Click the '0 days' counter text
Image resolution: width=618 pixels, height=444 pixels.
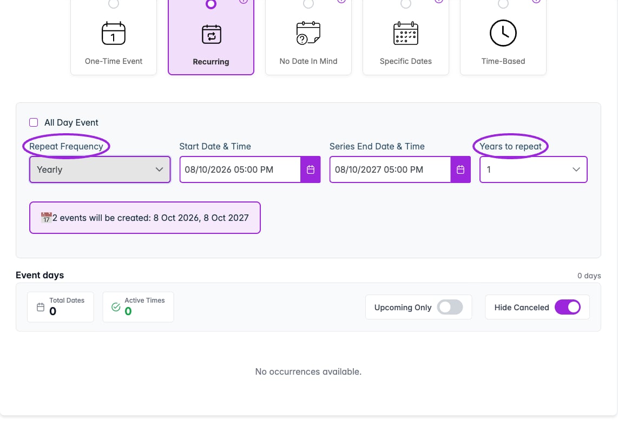tap(589, 276)
